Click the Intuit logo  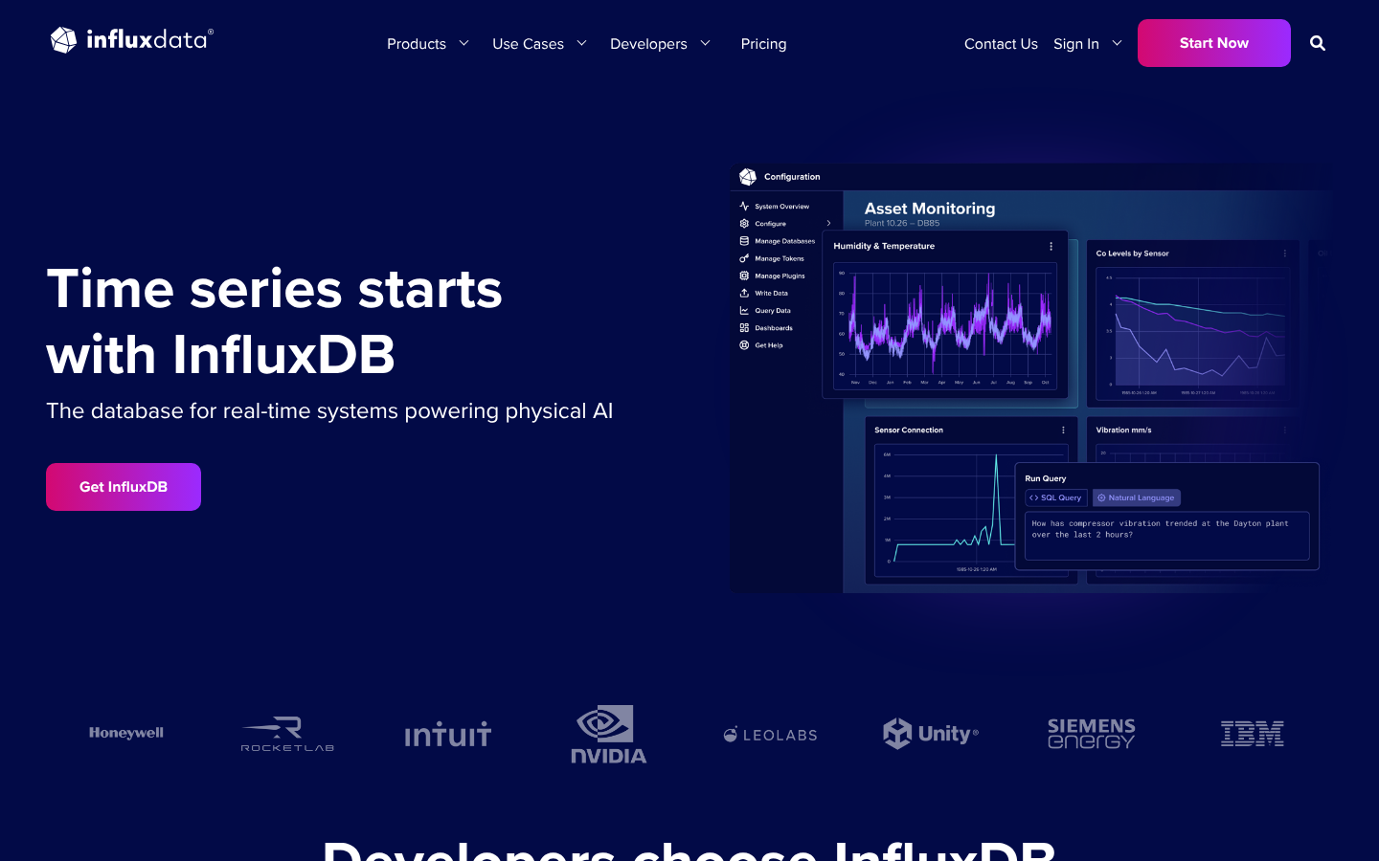pos(448,734)
